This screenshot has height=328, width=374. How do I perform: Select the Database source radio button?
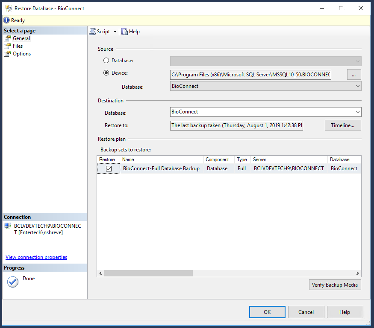tap(106, 60)
